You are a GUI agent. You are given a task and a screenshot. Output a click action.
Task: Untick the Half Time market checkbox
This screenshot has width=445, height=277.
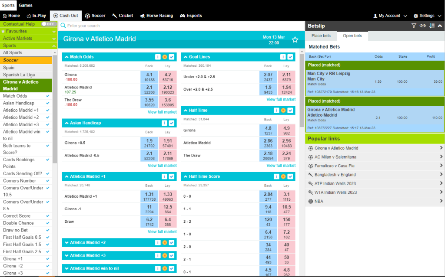[x=290, y=111]
